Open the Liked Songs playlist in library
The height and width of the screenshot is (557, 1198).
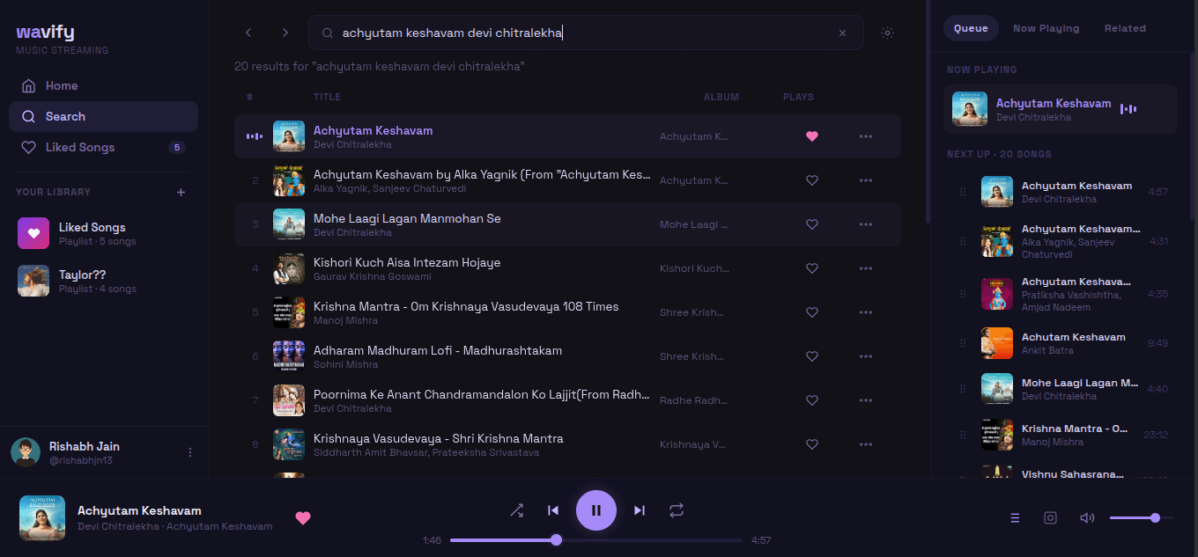[104, 233]
